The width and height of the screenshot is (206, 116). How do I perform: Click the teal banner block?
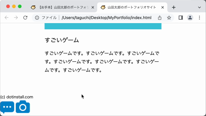click(103, 26)
